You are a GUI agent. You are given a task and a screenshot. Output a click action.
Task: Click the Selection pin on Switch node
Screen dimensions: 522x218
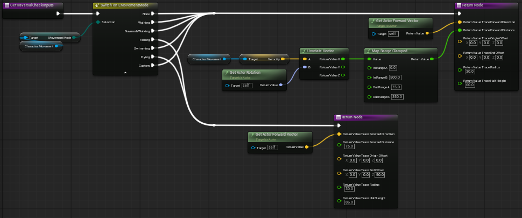(x=98, y=22)
